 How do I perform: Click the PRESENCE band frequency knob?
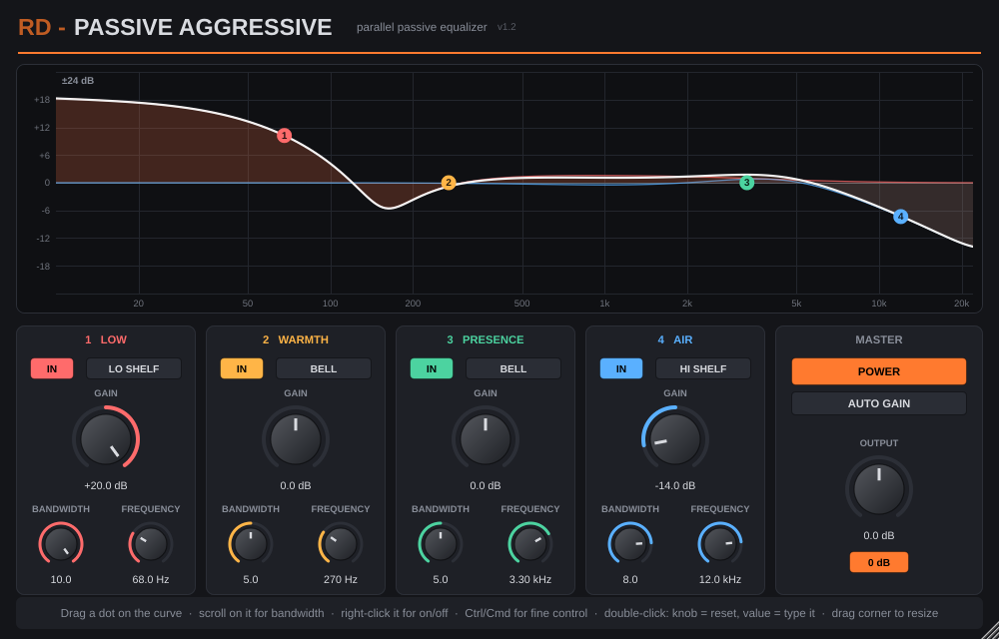pos(530,544)
